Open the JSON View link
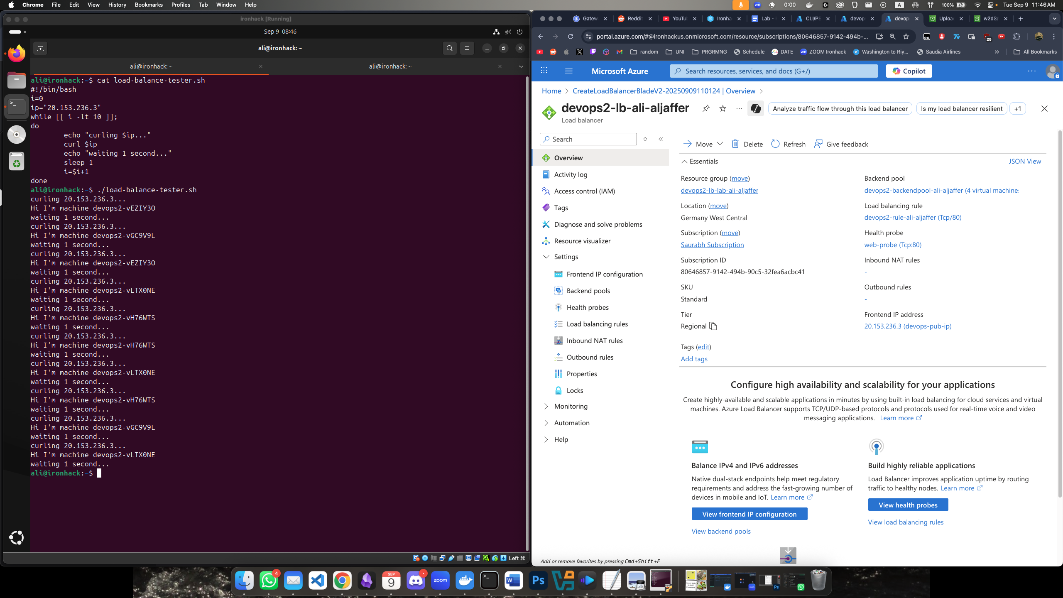 click(x=1024, y=161)
